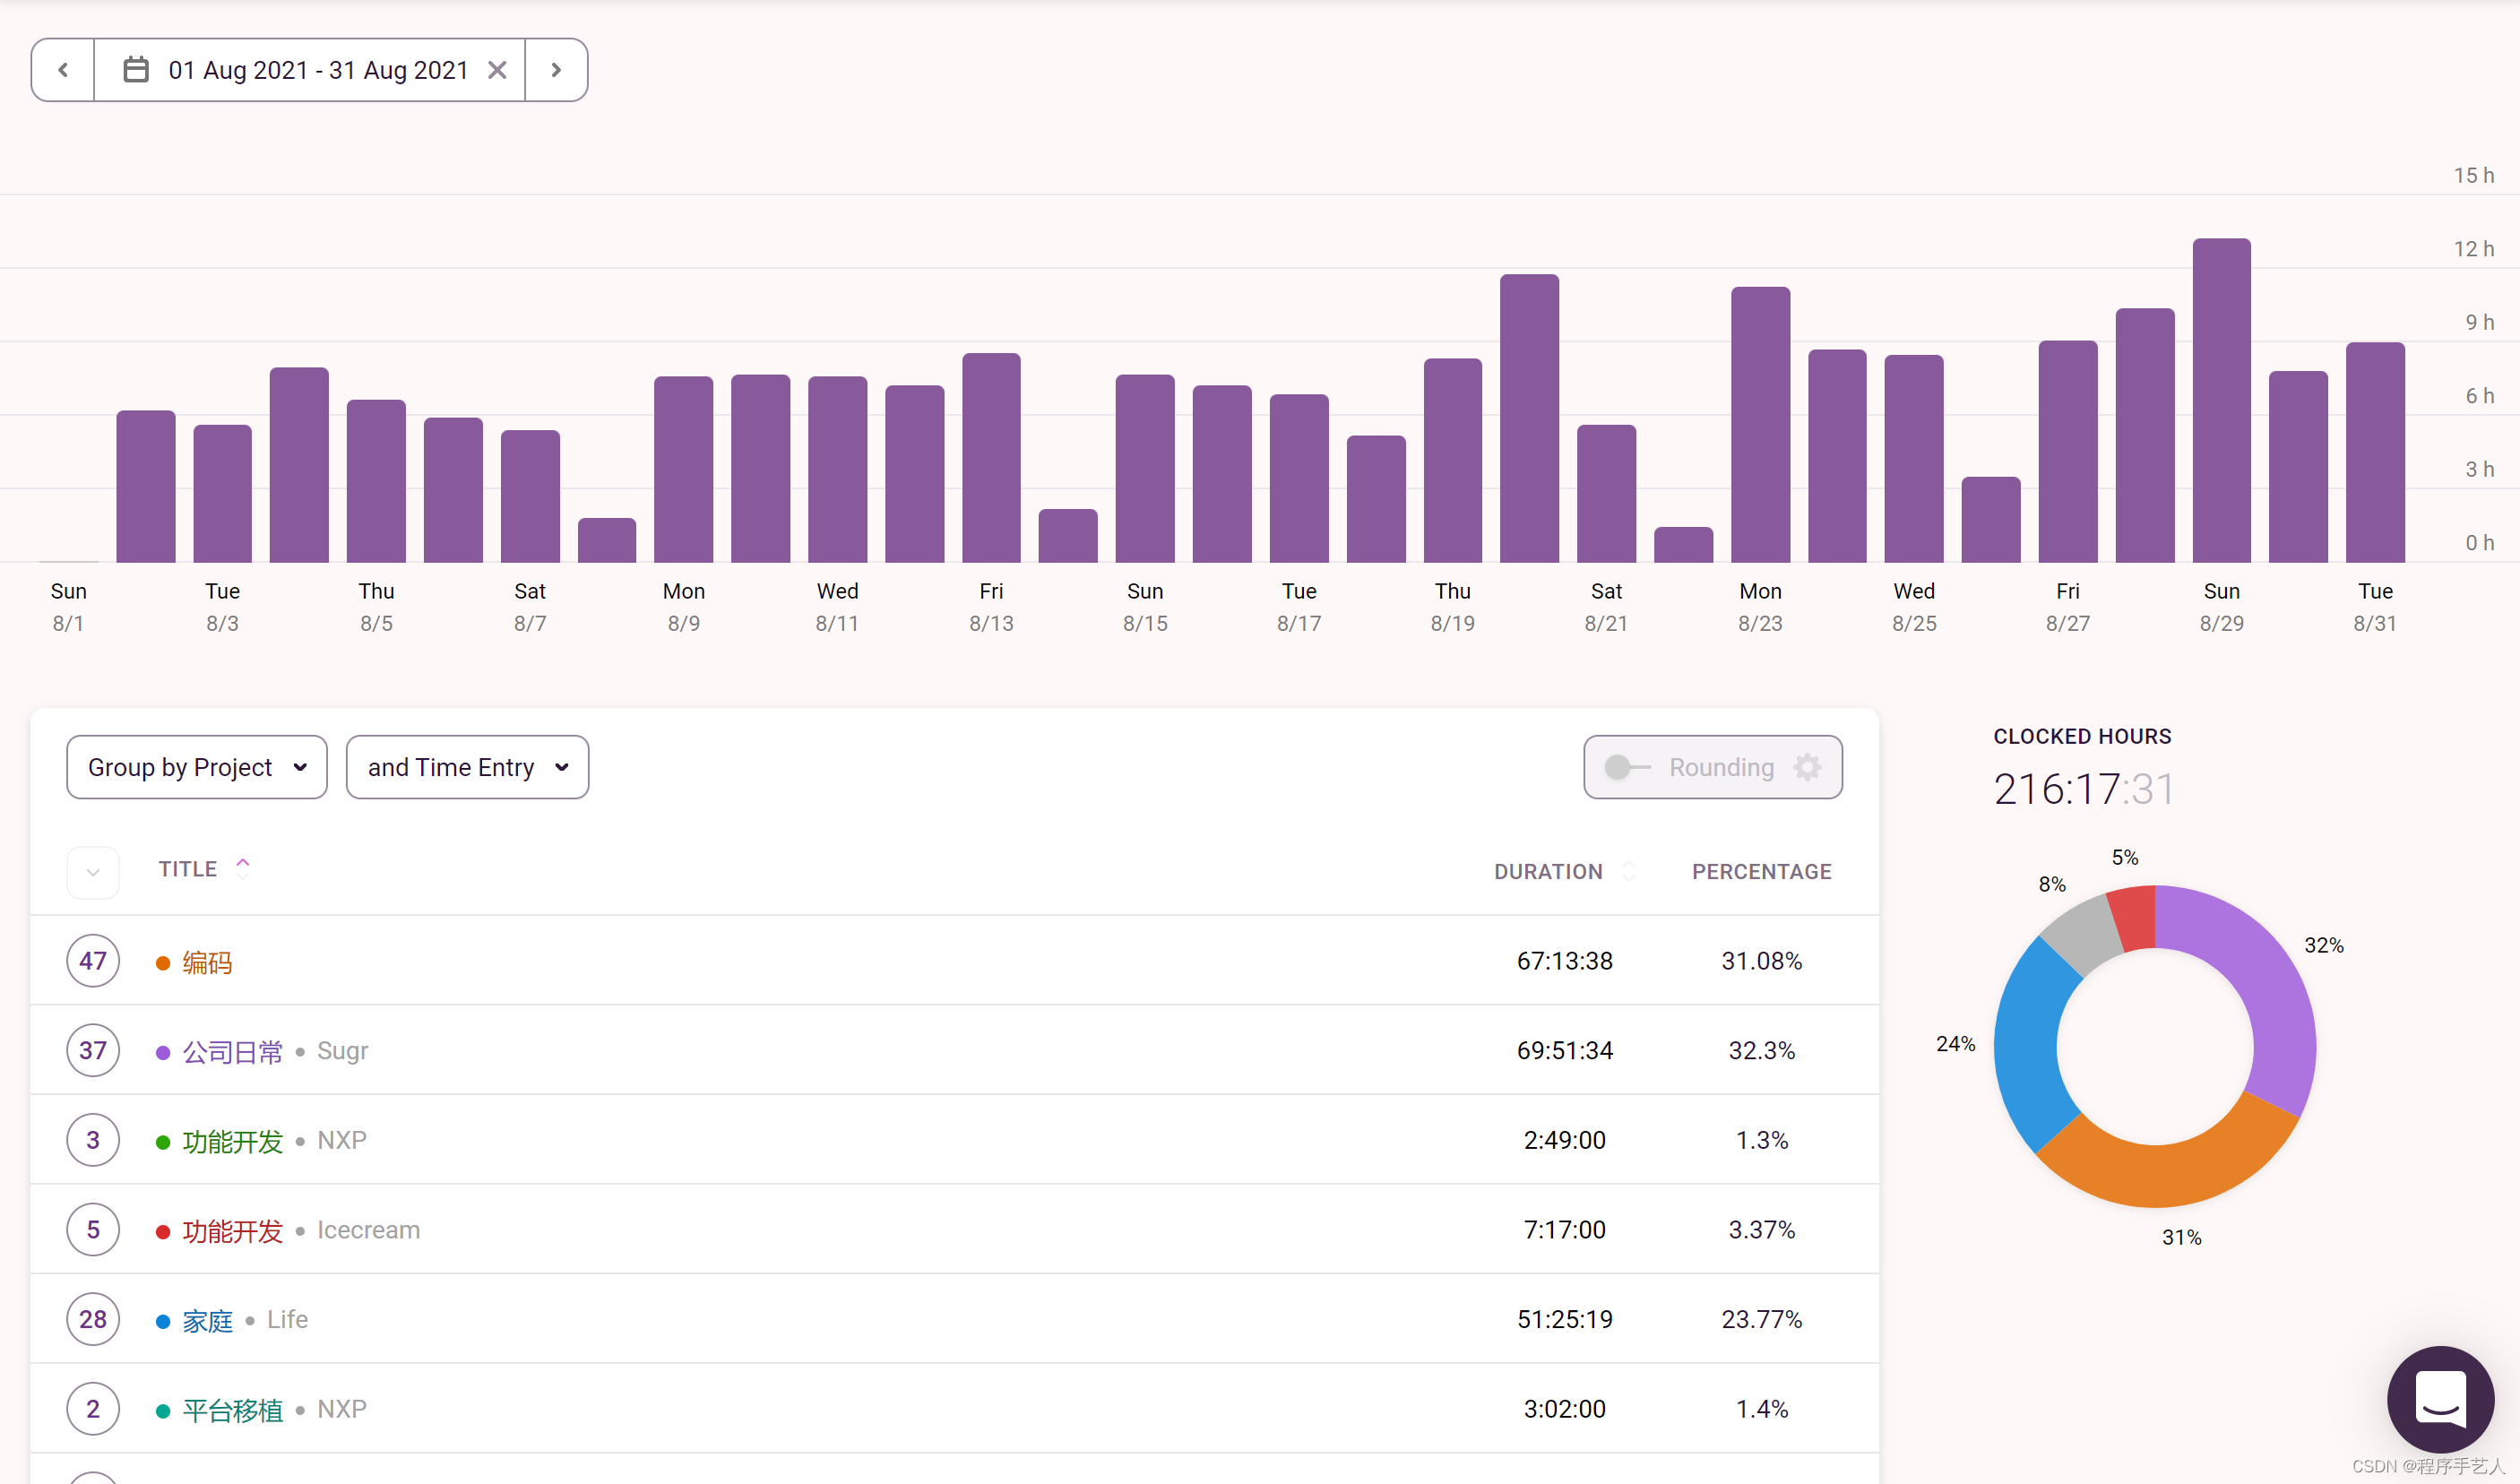Click the orange dot beside 编码
This screenshot has width=2520, height=1484.
pyautogui.click(x=162, y=963)
